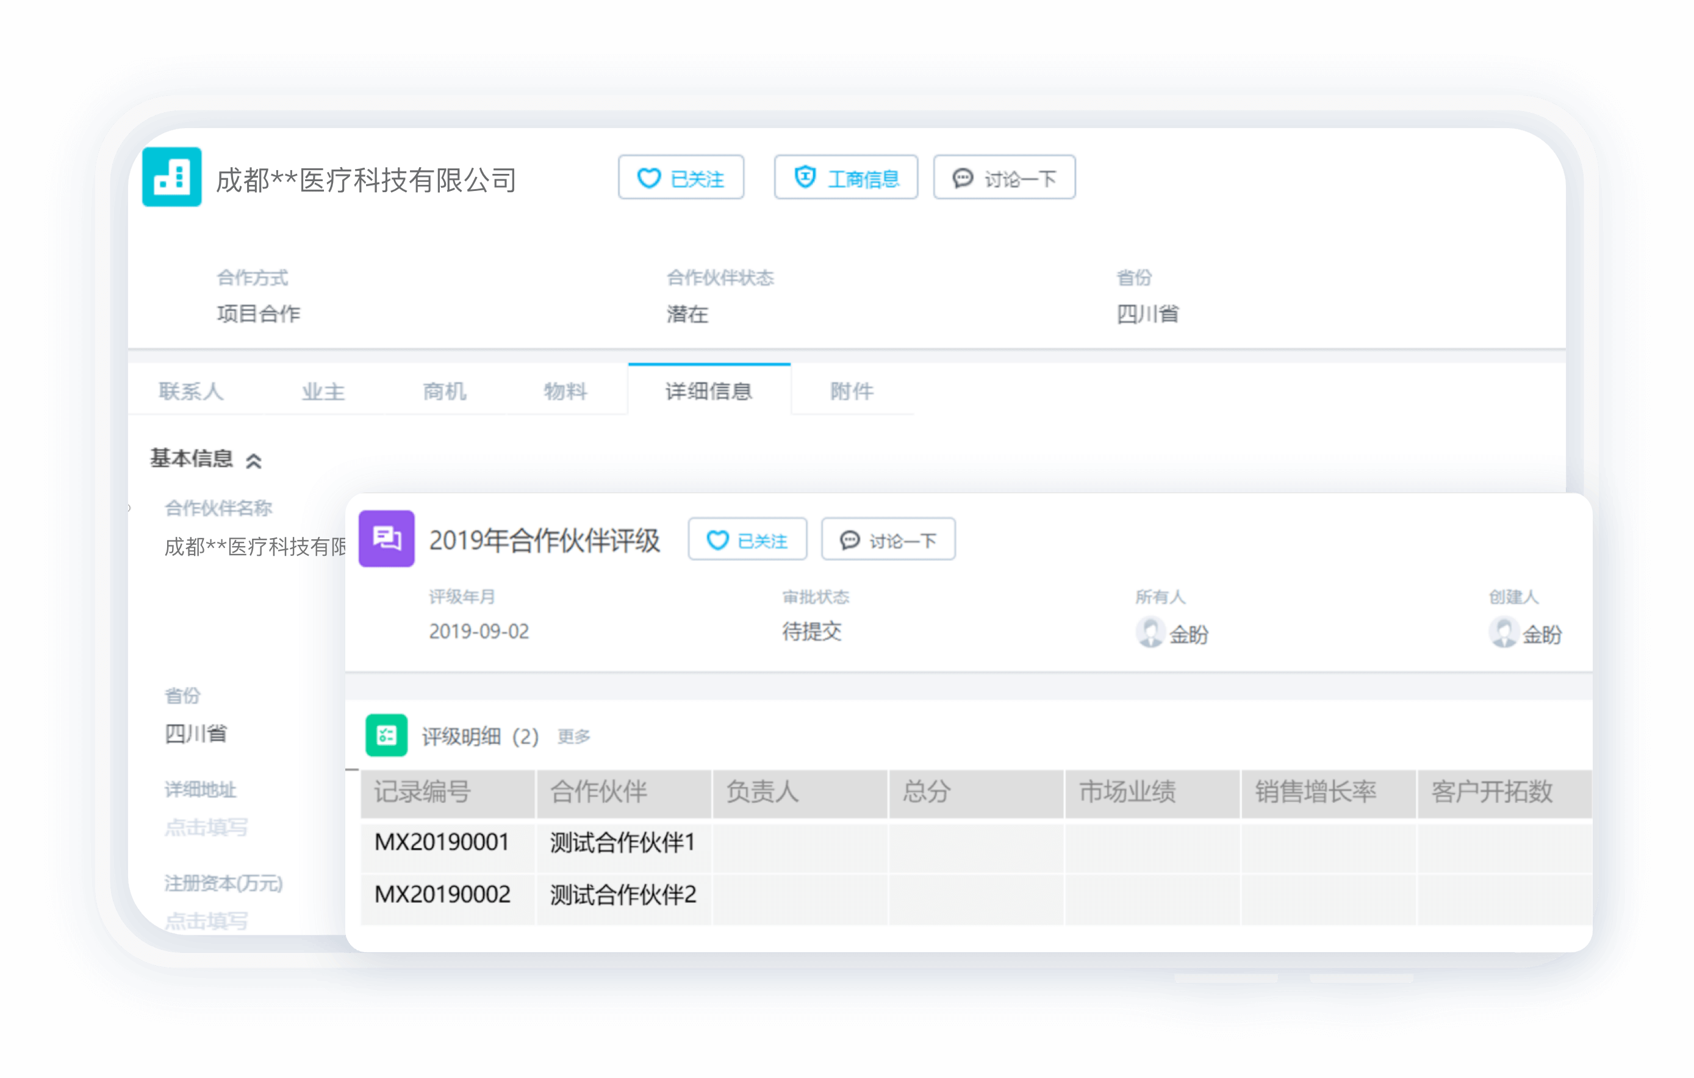This screenshot has width=1694, height=1078.
Task: Click the 总分 column header
Action: tap(977, 793)
